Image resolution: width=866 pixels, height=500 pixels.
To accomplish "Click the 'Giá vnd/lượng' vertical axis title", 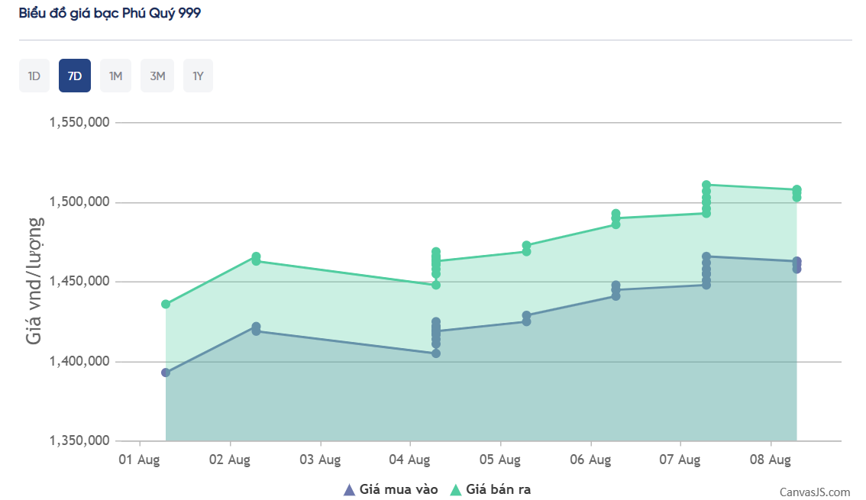I will tap(34, 280).
